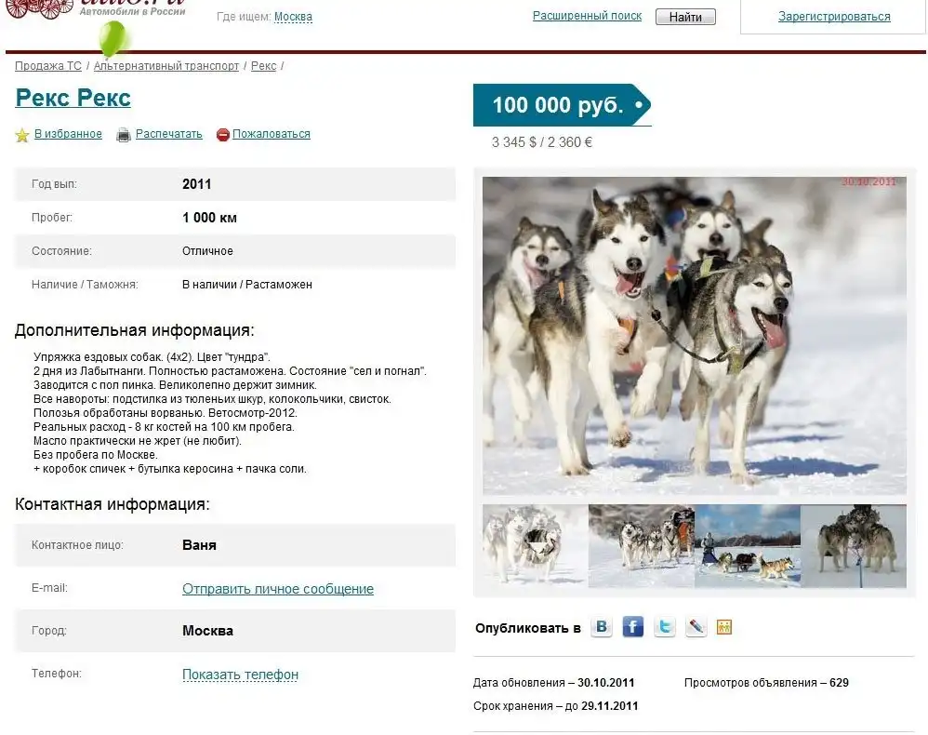Click the printer icon
This screenshot has height=735, width=928.
pyautogui.click(x=123, y=135)
